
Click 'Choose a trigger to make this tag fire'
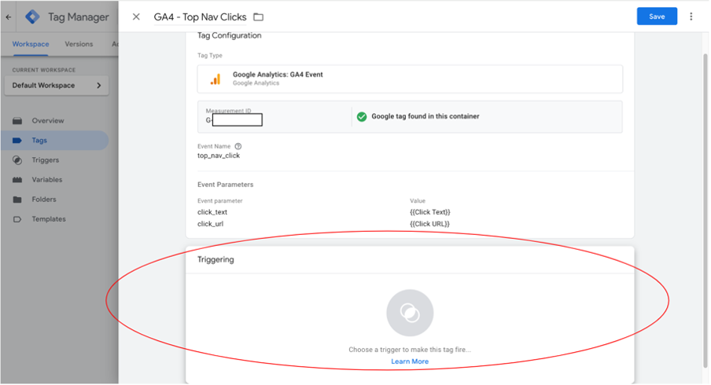coord(410,350)
